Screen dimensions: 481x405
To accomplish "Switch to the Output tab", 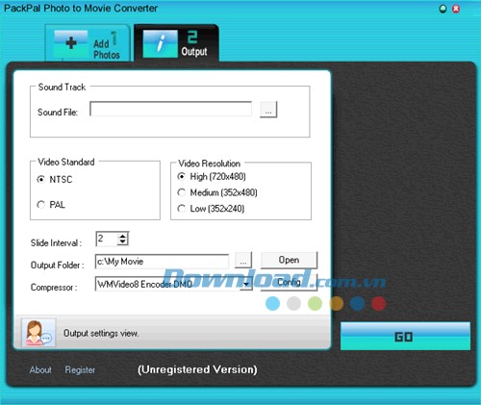I will pyautogui.click(x=176, y=43).
